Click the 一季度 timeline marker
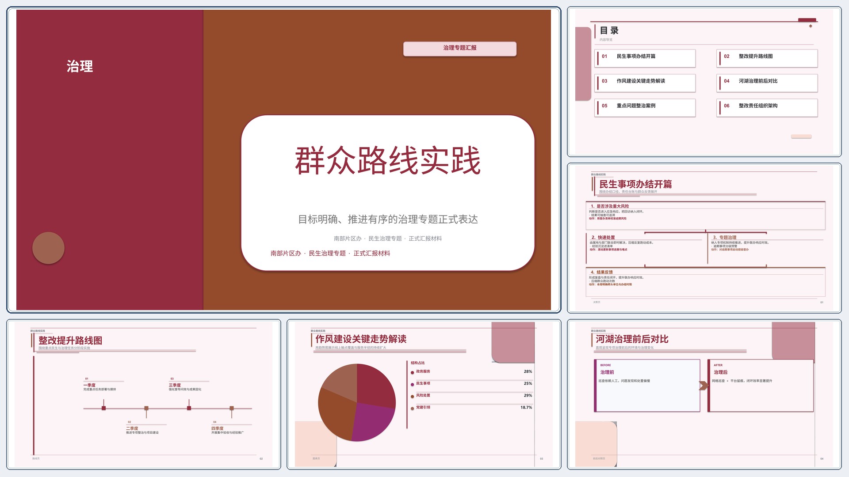The height and width of the screenshot is (477, 849). (x=103, y=408)
